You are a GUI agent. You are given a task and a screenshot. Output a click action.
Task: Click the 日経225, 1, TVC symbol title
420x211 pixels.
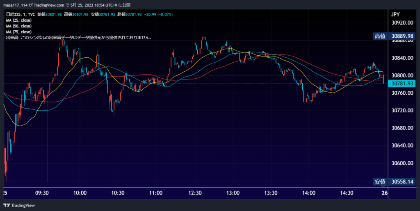pos(21,14)
